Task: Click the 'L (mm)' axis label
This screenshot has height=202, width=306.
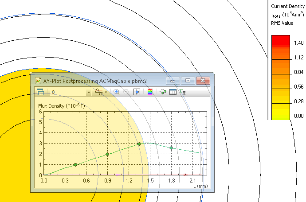Action: (x=200, y=186)
